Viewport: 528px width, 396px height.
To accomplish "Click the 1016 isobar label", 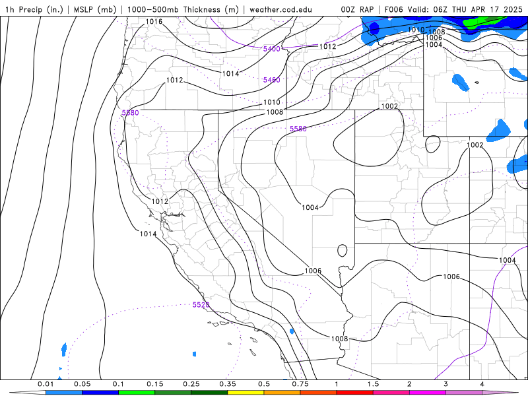I will point(154,22).
